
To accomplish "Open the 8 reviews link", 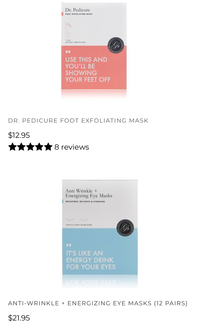I will [72, 147].
